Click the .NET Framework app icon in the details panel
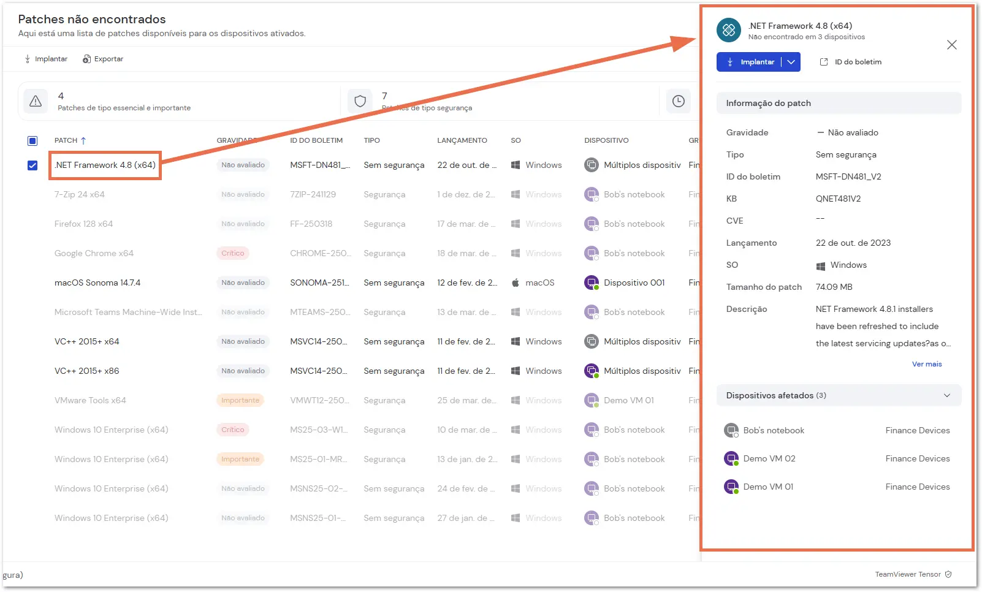This screenshot has height=592, width=982. click(x=729, y=29)
